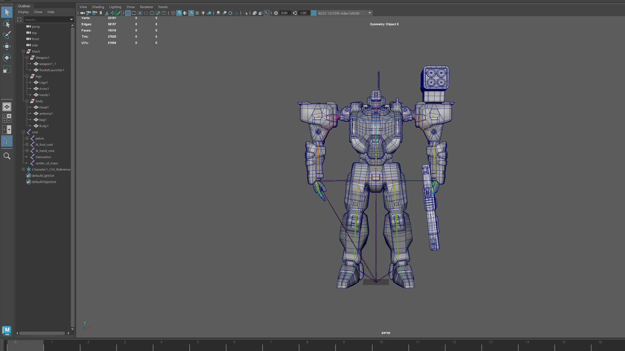Open the View panel menu
The height and width of the screenshot is (351, 625).
pos(83,7)
